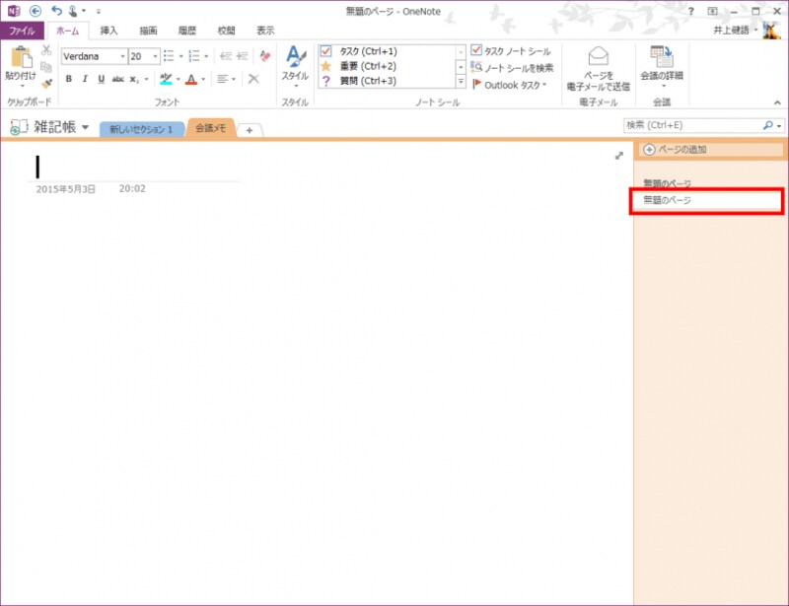Switch to the 描画 tab
Viewport: 789px width, 606px height.
coord(148,31)
